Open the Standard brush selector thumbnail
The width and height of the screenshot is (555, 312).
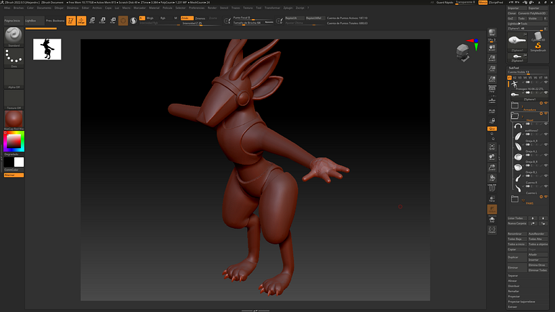[14, 35]
